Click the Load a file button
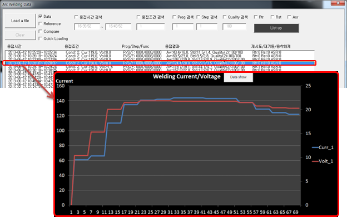Screen dimensions: 347x217 click(20, 21)
